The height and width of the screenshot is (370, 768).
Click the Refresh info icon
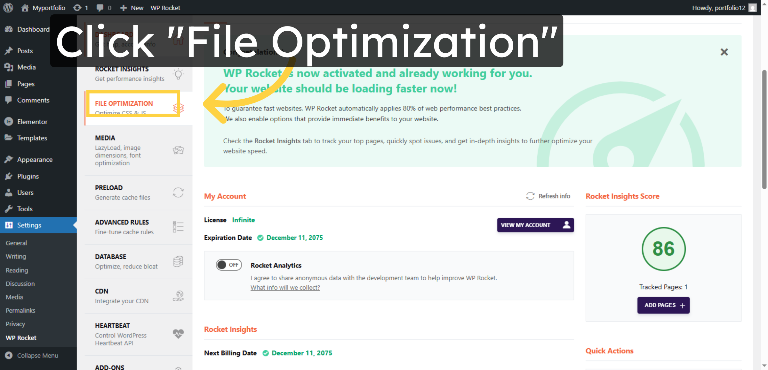pos(530,196)
